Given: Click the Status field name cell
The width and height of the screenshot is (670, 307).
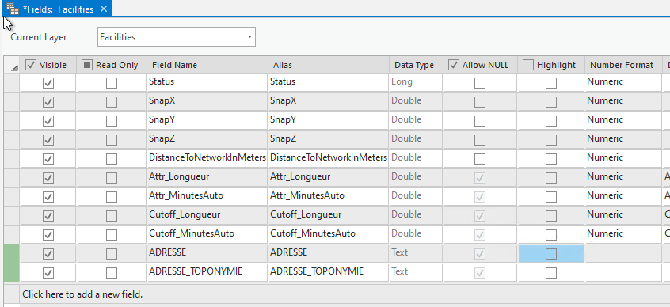Looking at the screenshot, I should click(x=207, y=82).
